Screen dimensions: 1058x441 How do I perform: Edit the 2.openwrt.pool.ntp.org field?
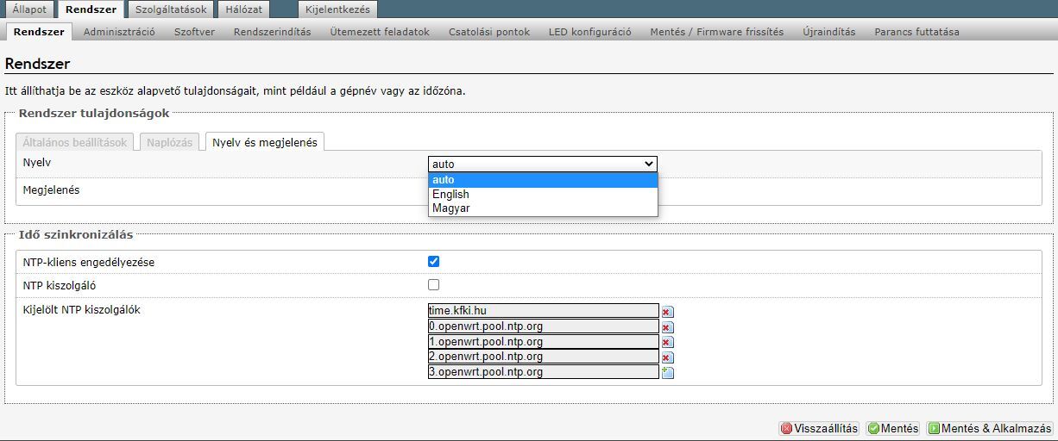pos(543,357)
